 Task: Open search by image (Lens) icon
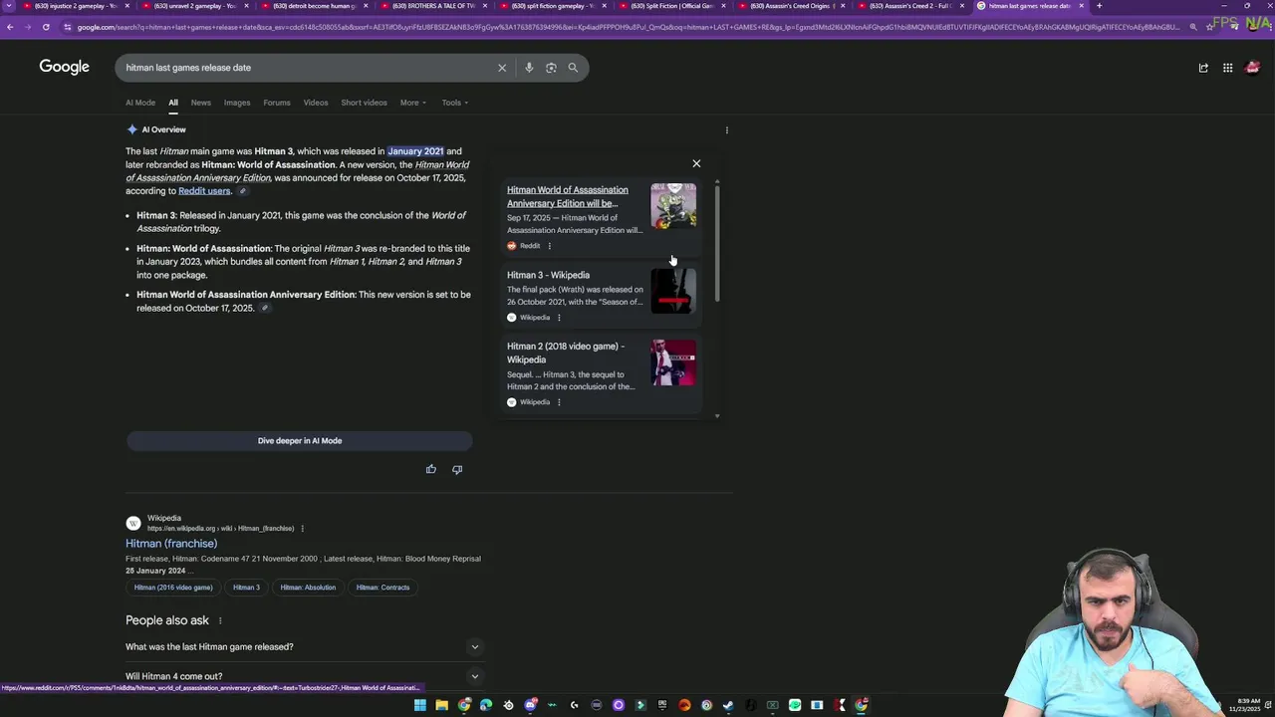pos(551,68)
